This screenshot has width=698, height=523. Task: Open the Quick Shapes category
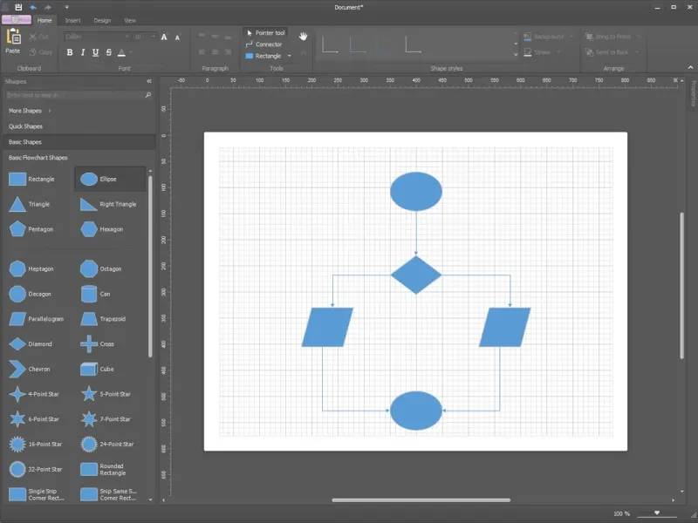25,126
